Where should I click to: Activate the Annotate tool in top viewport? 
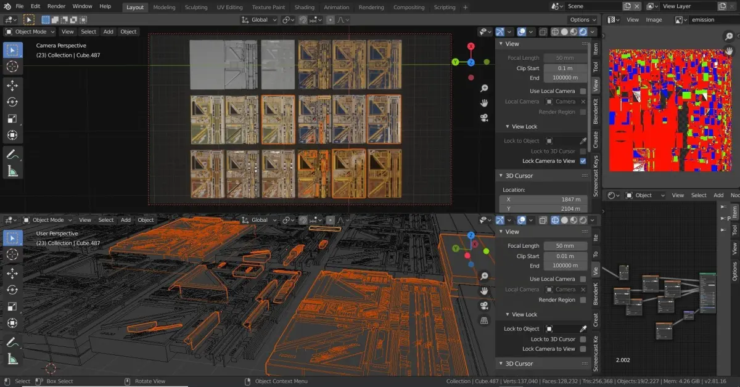12,155
